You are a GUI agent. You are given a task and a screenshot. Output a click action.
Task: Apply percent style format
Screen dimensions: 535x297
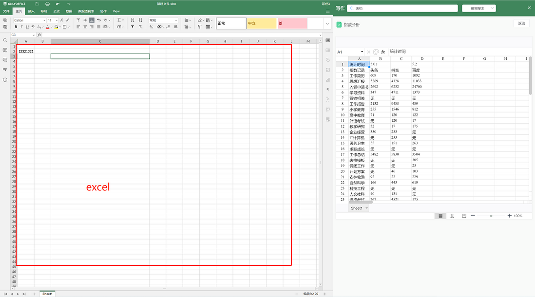click(x=151, y=27)
